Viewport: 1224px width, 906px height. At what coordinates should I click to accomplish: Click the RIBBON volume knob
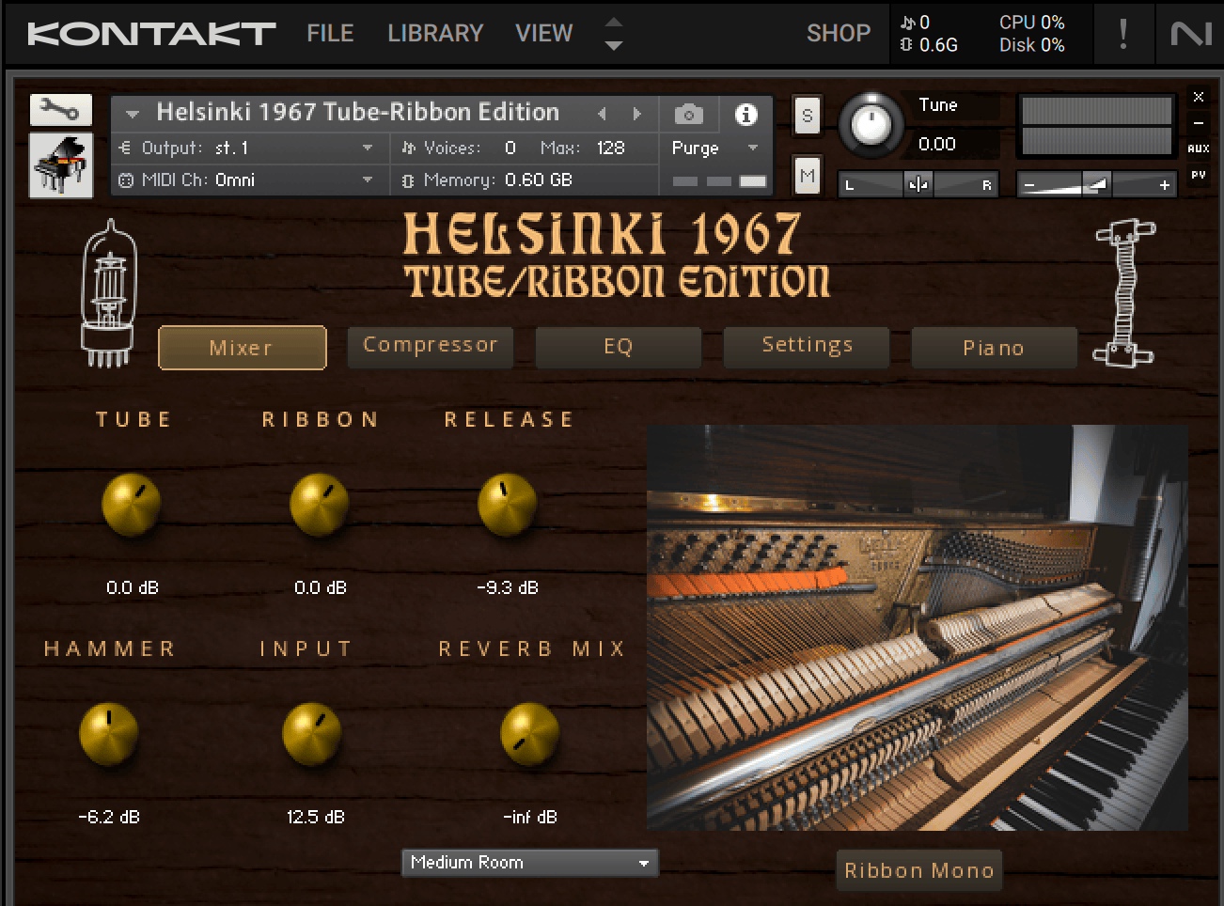click(320, 505)
